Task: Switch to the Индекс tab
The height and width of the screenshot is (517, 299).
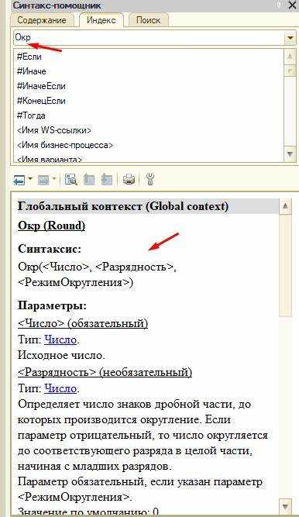Action: (101, 20)
